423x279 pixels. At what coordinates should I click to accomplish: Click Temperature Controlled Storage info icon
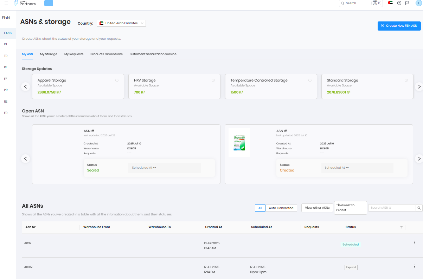[x=310, y=80]
